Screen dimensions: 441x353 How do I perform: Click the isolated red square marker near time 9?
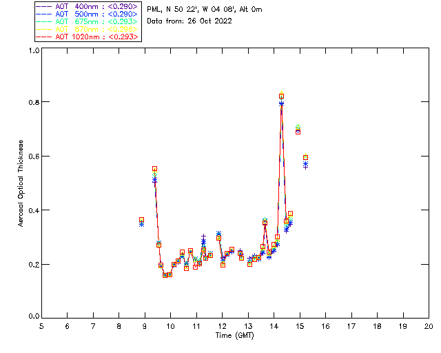tap(142, 219)
